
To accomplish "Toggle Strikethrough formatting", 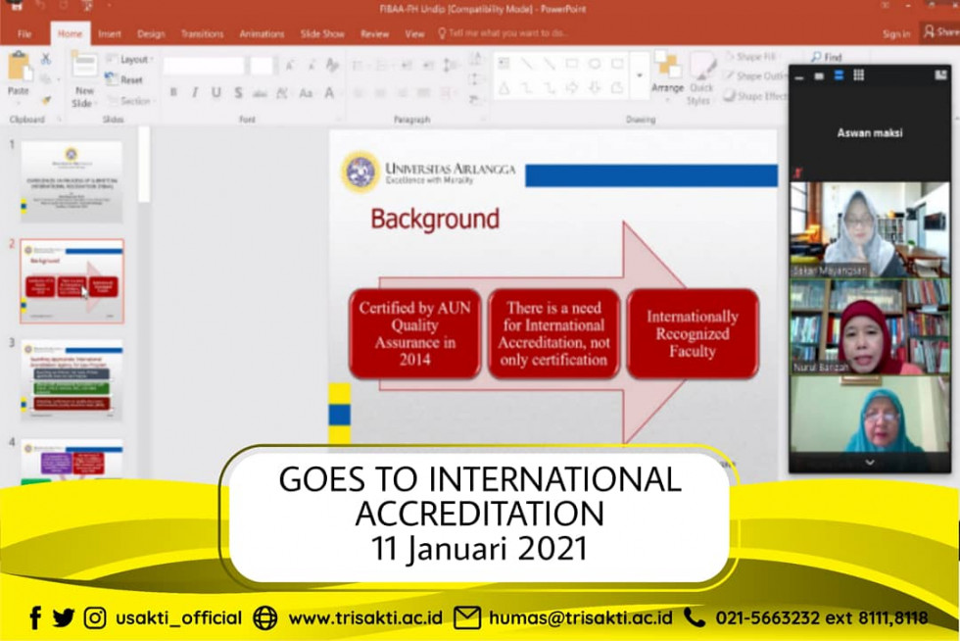I will click(260, 93).
